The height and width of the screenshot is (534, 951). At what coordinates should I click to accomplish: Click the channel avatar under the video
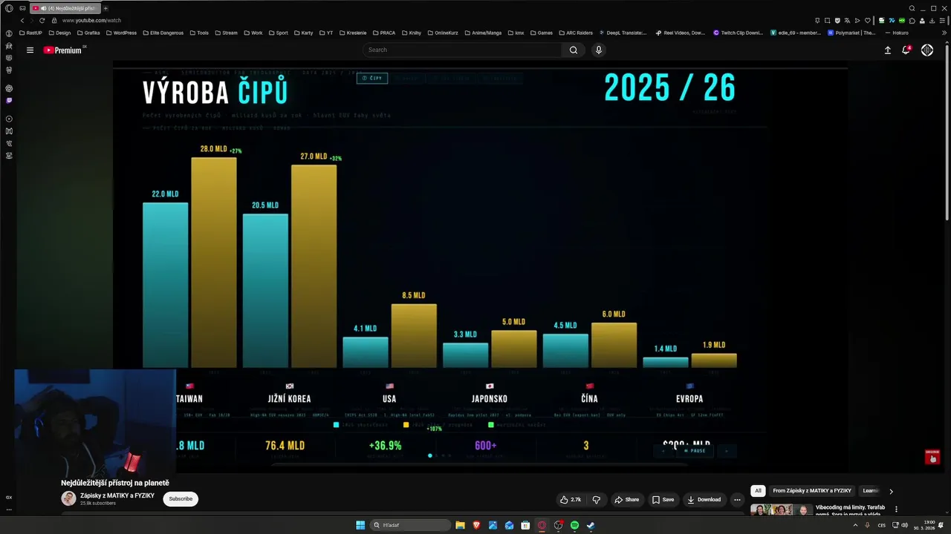[x=68, y=498]
